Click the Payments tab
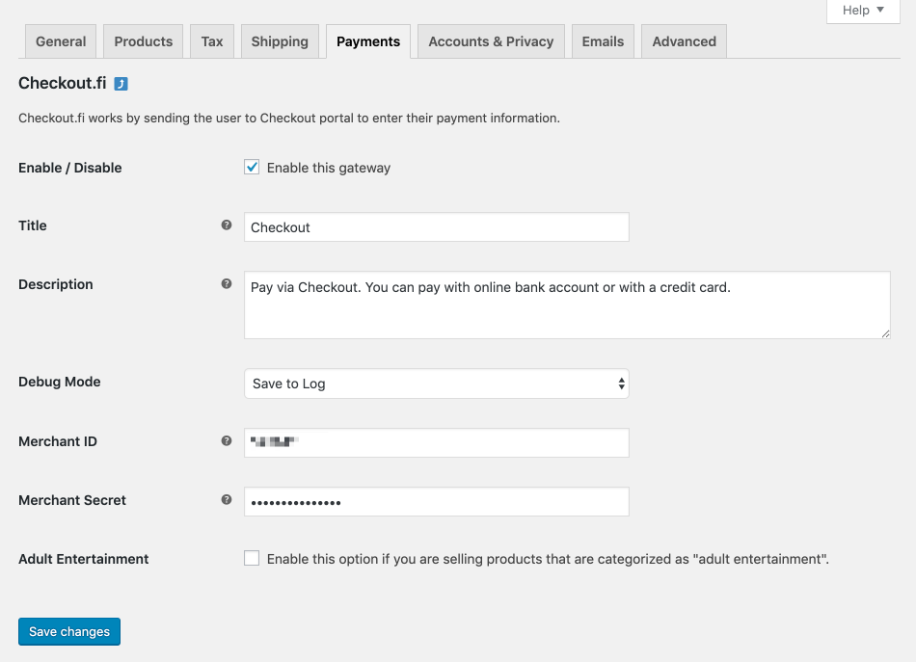 [368, 41]
